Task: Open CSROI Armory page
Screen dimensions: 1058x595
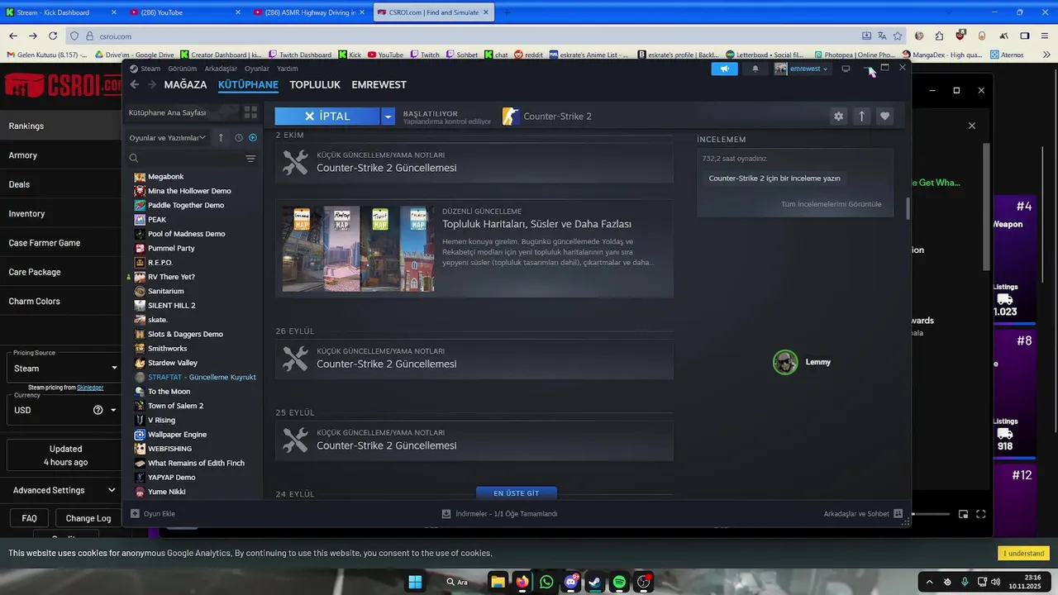Action: click(x=23, y=155)
